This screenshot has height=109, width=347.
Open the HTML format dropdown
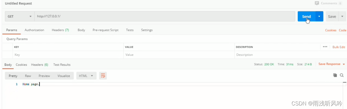tap(86, 76)
